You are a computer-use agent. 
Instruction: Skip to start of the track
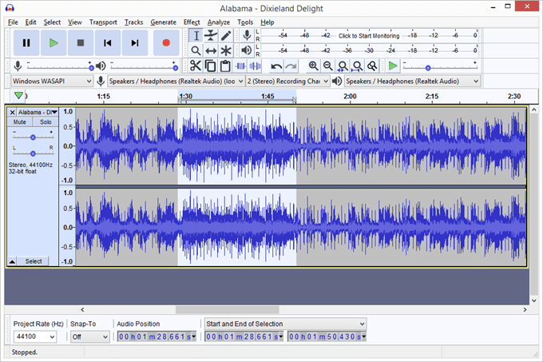tap(108, 42)
